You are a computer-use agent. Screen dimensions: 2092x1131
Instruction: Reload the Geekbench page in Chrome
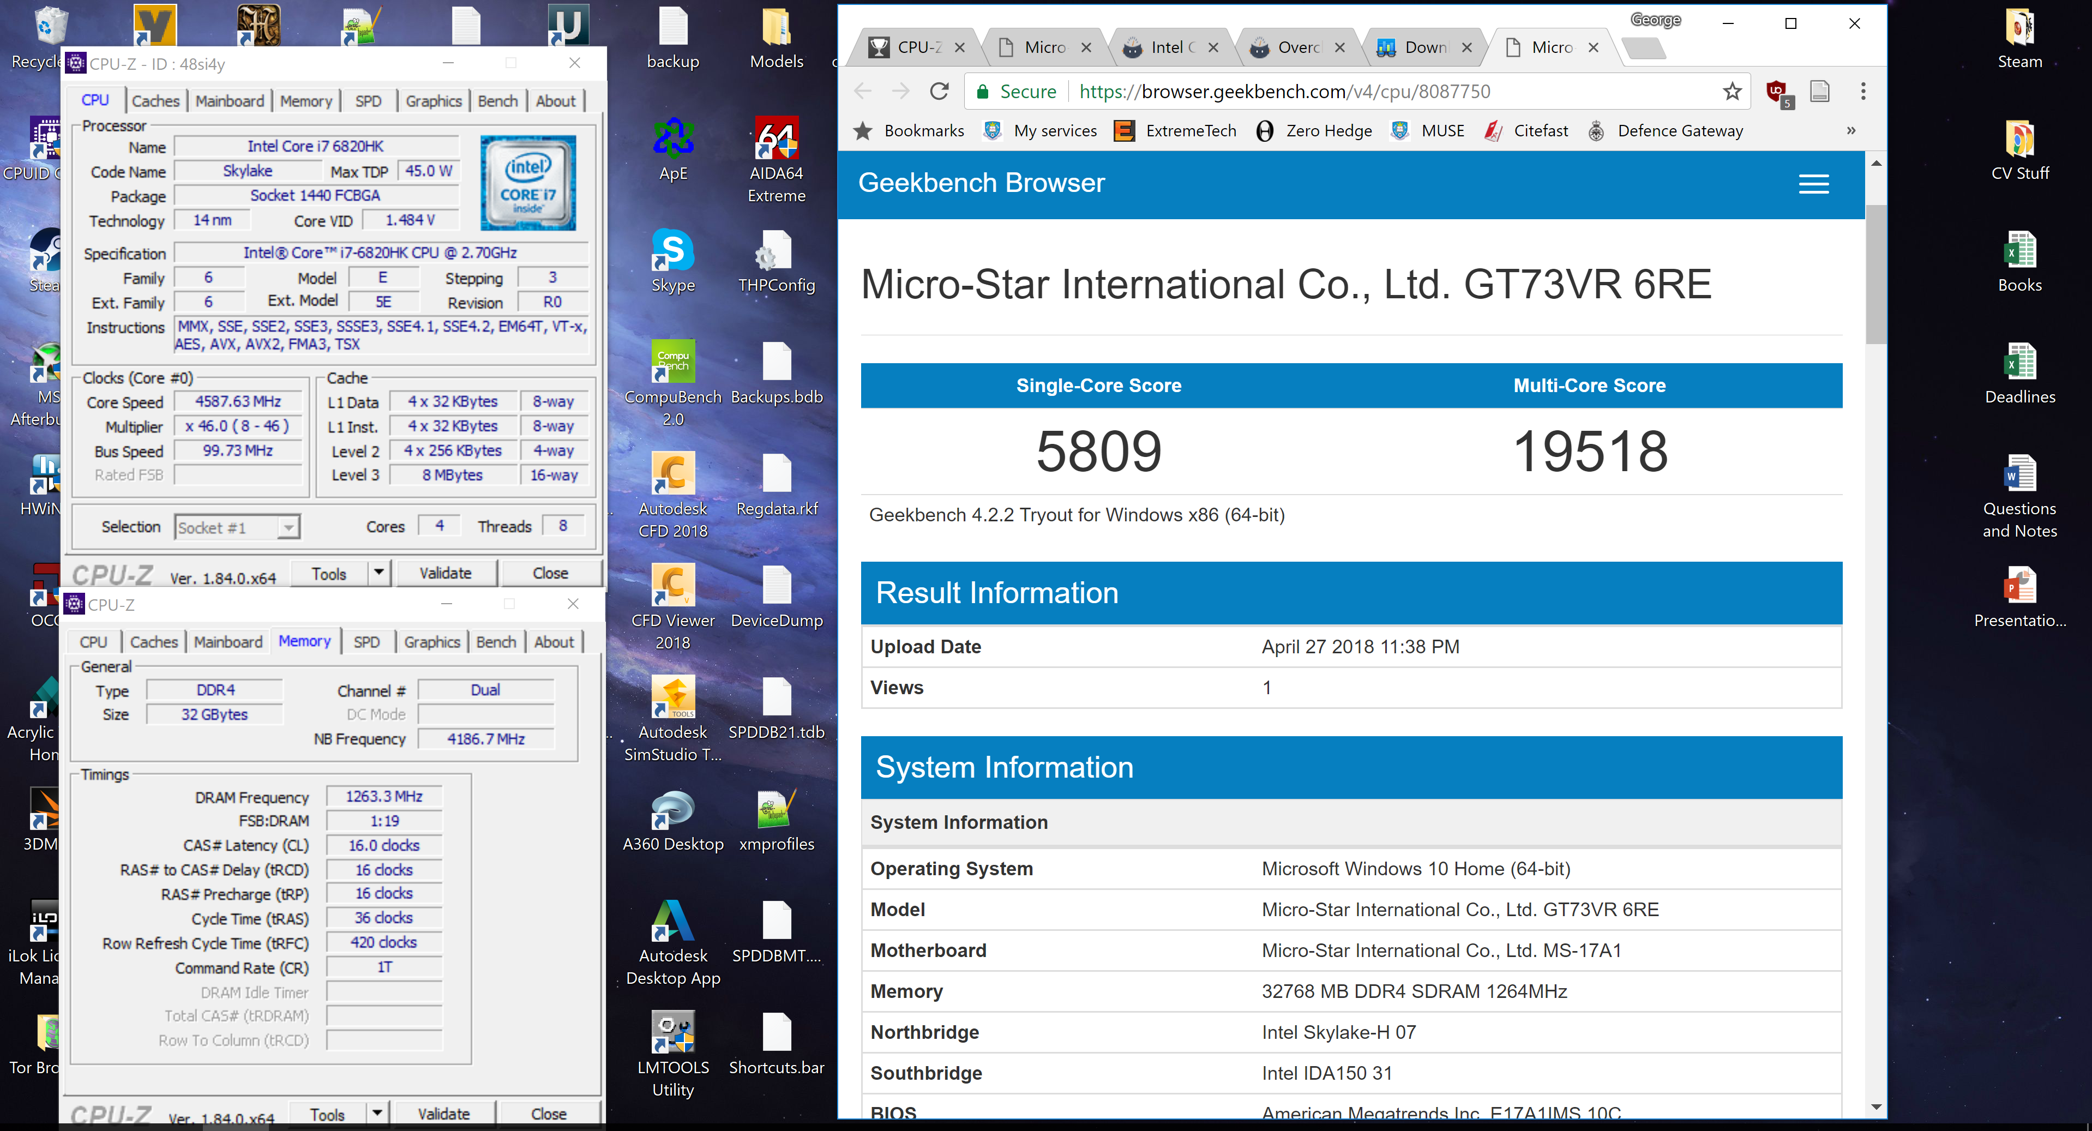(940, 91)
